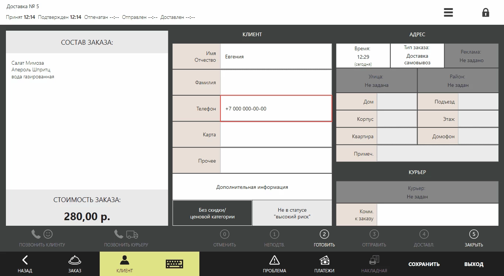
Task: Click the Выход button
Action: (x=474, y=264)
